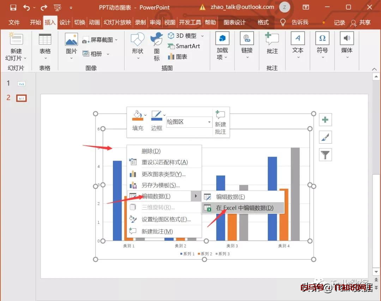This screenshot has height=301, width=381.
Task: Toggle the chart elements plus pane
Action: click(x=325, y=120)
